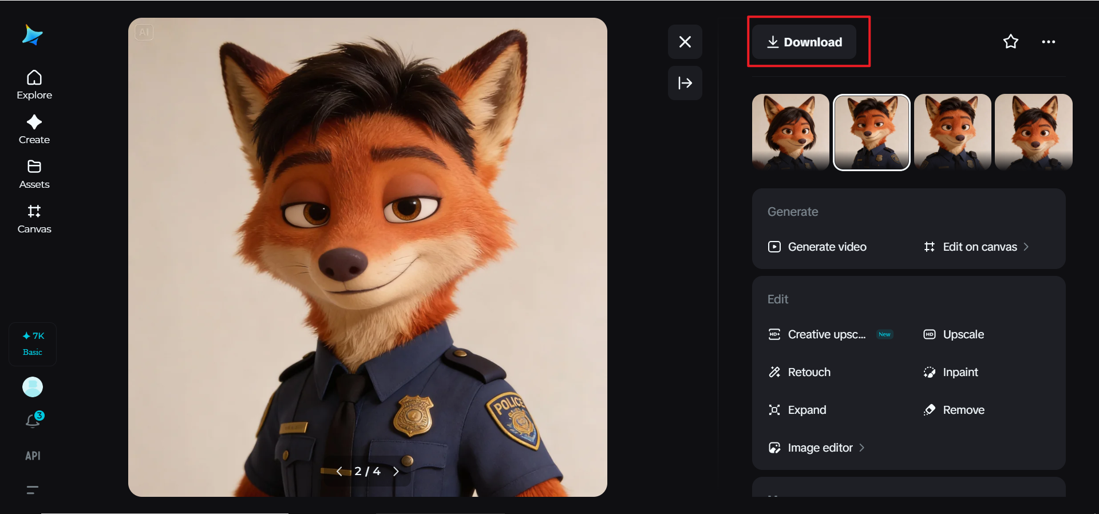The width and height of the screenshot is (1099, 514).
Task: Add this image to favorites with the star
Action: click(x=1011, y=42)
